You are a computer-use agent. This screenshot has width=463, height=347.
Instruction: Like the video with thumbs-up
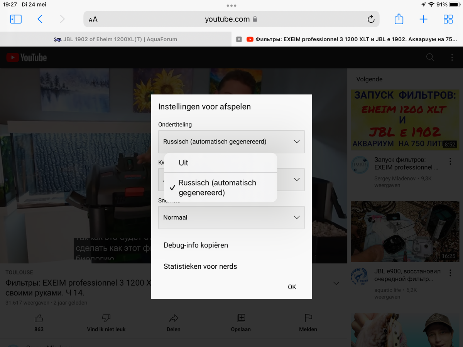(39, 318)
